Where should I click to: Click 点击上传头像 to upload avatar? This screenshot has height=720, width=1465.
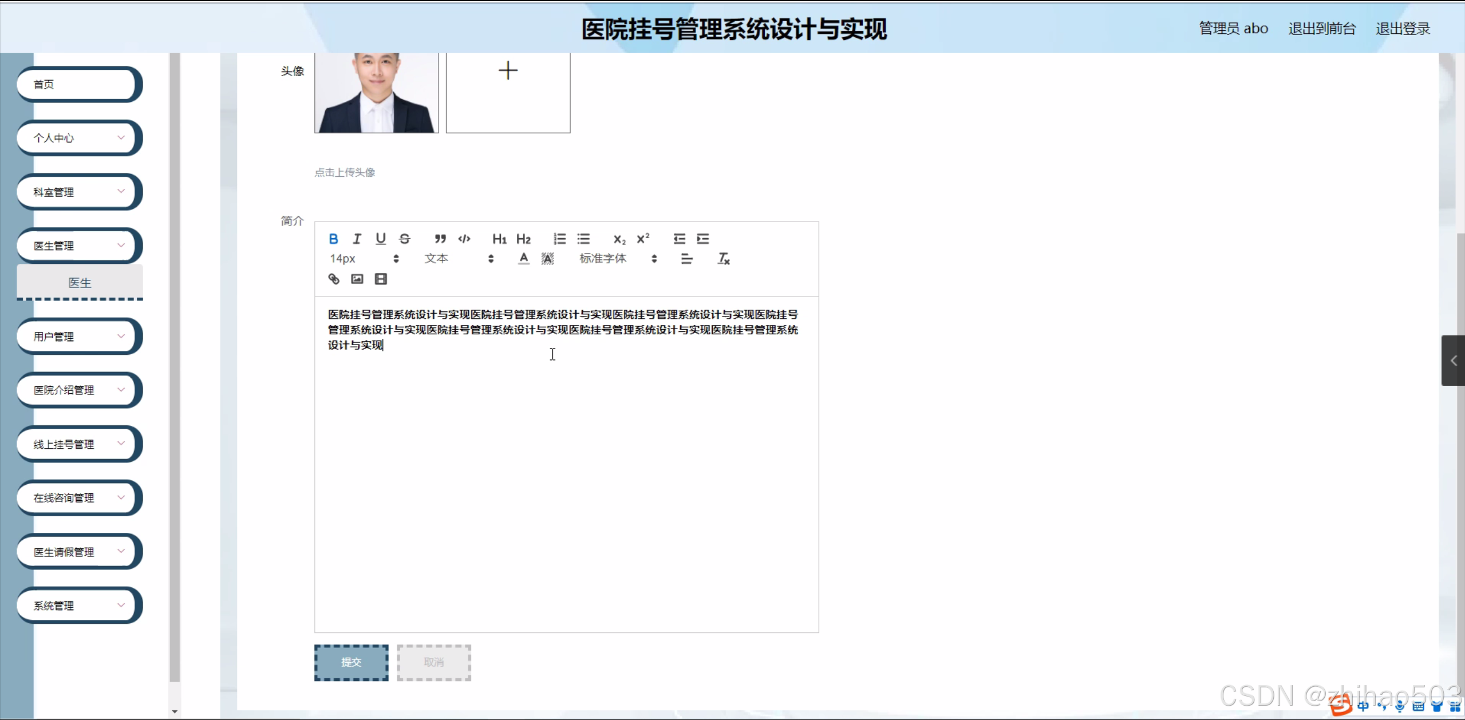pyautogui.click(x=344, y=172)
